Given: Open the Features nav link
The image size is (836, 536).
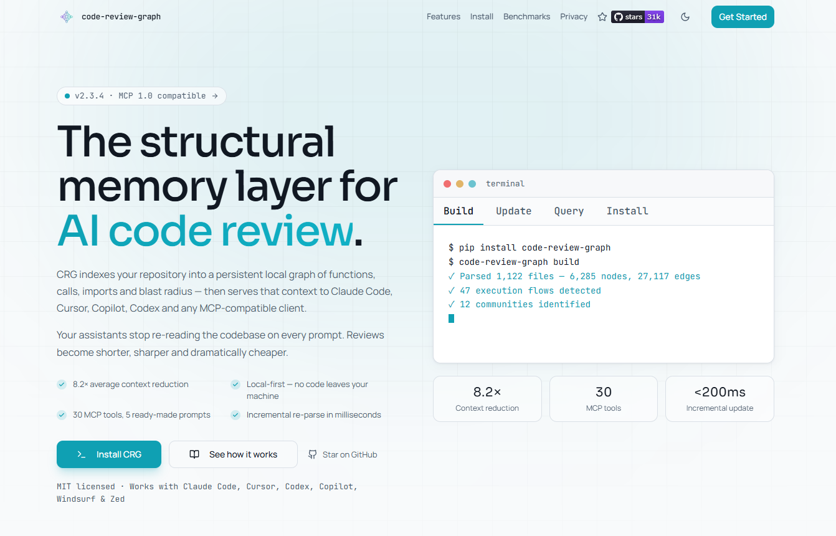Looking at the screenshot, I should pos(444,17).
